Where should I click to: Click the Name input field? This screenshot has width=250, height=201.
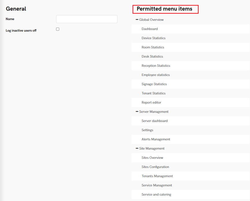tap(87, 19)
